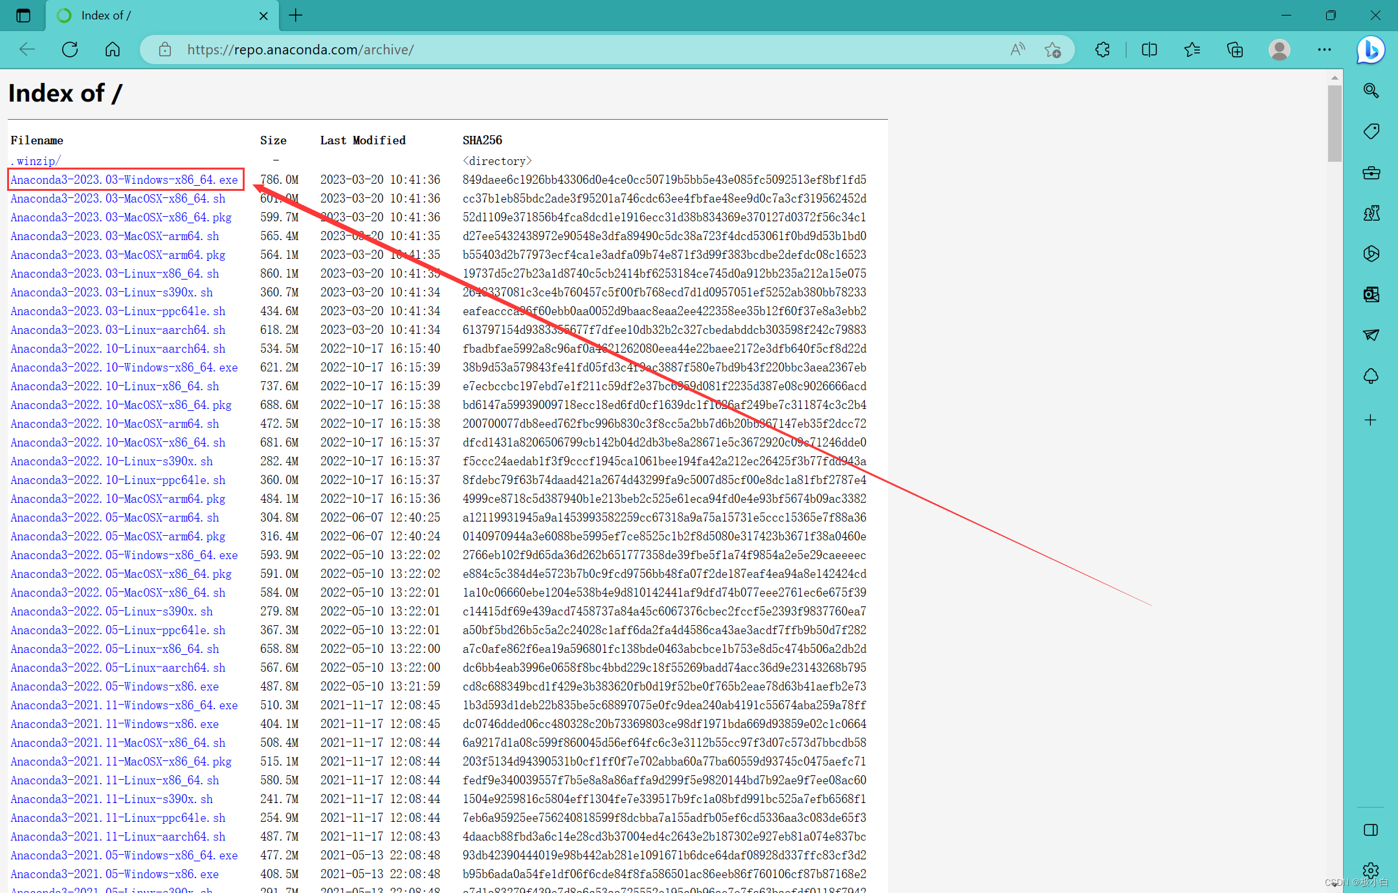Open a new tab with plus
Screen dimensions: 1398x893
coord(296,16)
